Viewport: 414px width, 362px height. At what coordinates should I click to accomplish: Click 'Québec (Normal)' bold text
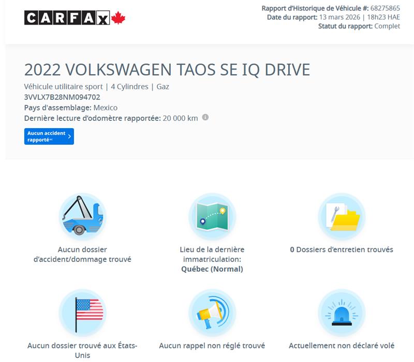[212, 269]
